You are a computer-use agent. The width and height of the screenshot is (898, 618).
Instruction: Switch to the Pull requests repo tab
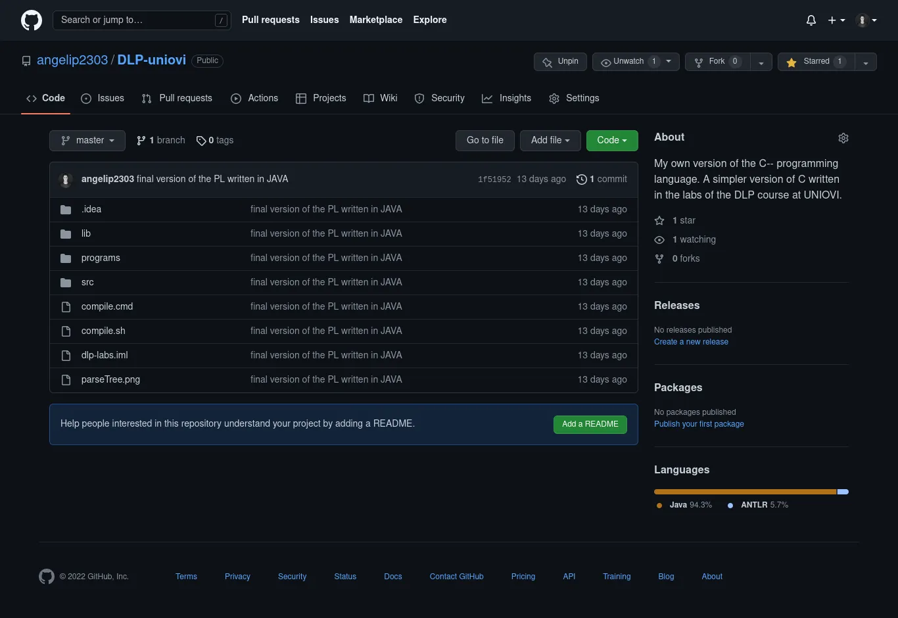click(x=177, y=99)
